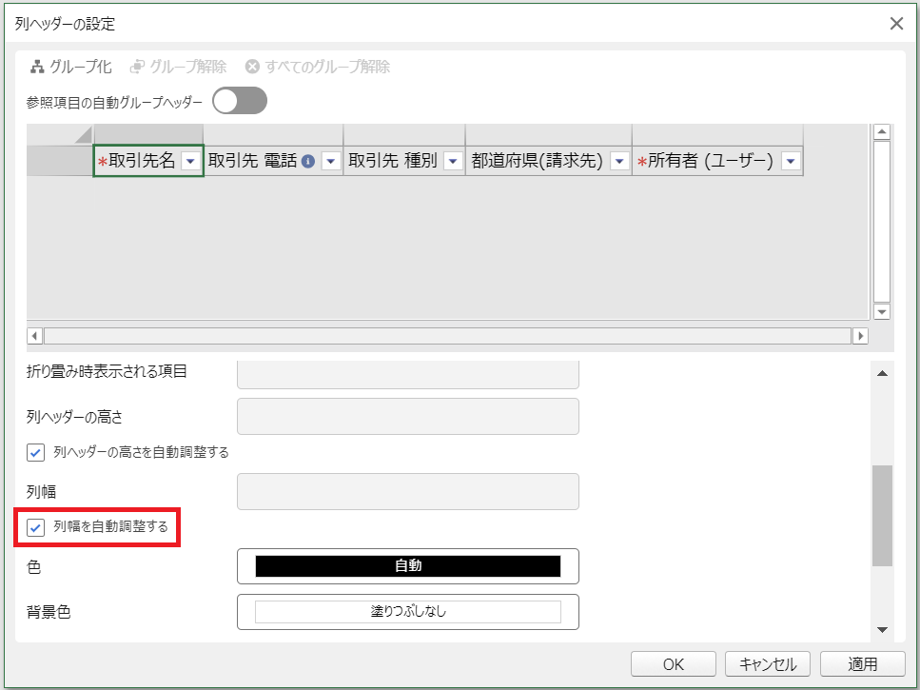Click info icon in 取引先 電話 header

[x=308, y=162]
